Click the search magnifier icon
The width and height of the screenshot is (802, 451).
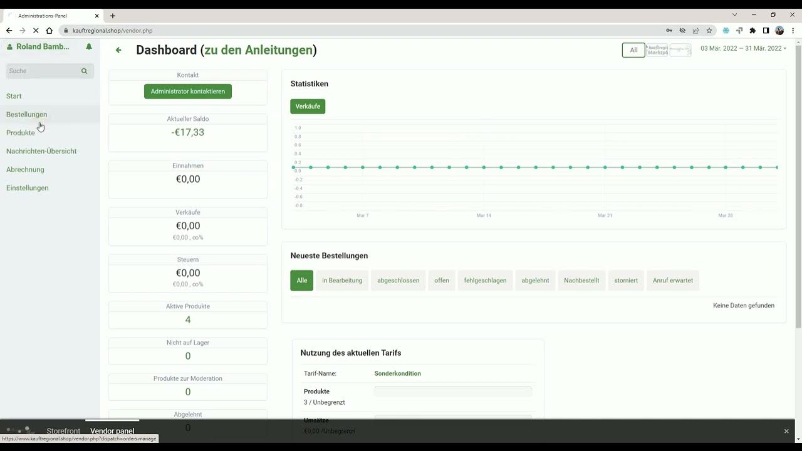[x=84, y=71]
